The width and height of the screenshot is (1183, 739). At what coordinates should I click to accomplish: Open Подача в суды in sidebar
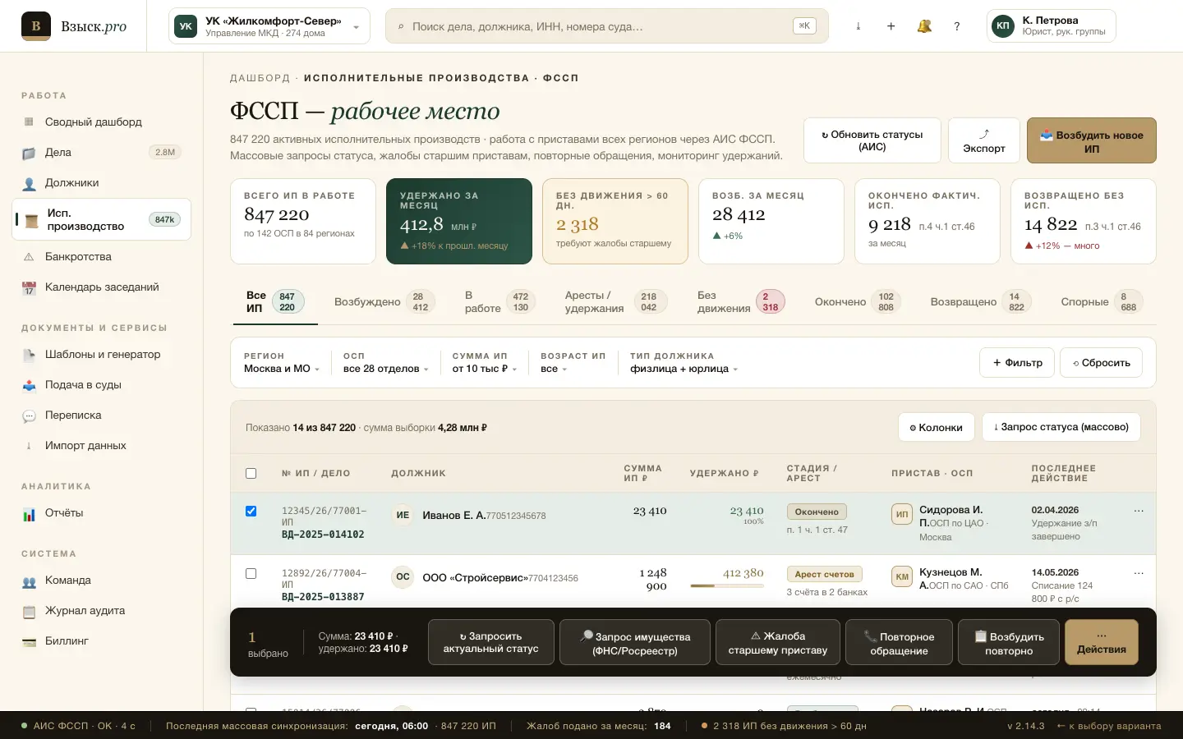tap(102, 384)
